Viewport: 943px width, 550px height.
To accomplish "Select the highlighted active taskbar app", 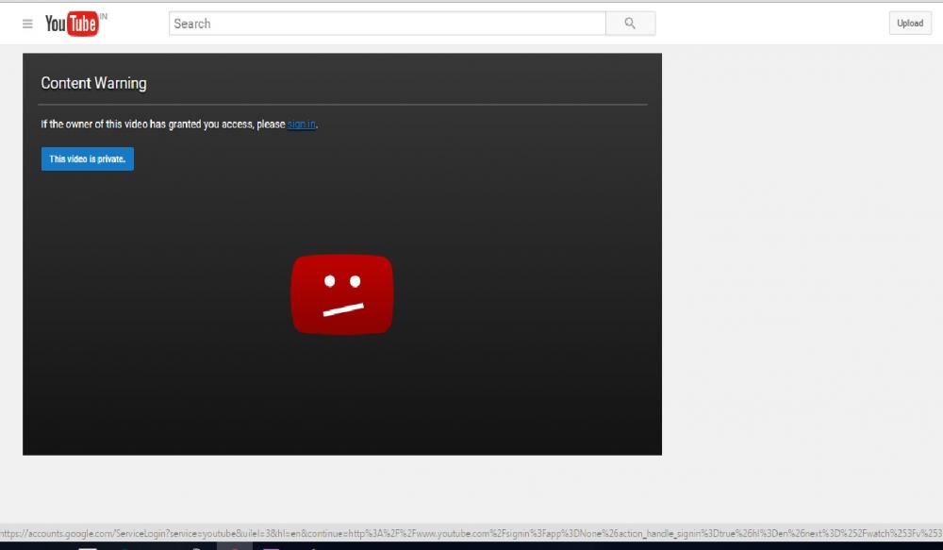I will (x=234, y=547).
